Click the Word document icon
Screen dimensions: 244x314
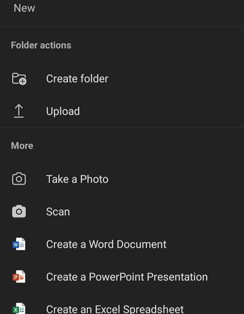pos(19,244)
